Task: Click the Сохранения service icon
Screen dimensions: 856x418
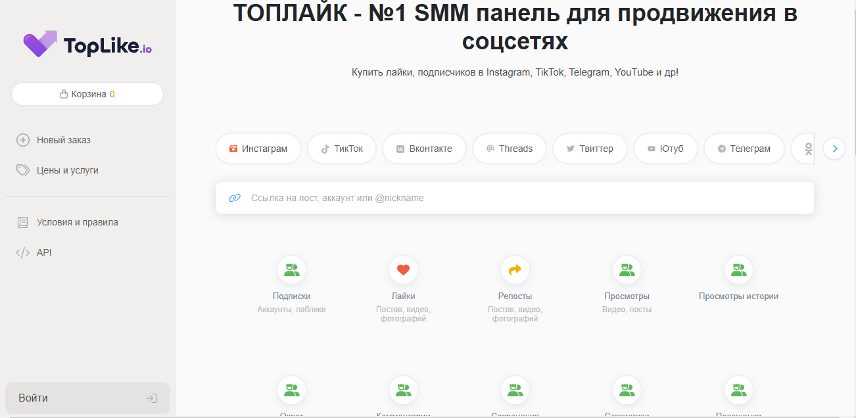Action: 515,390
